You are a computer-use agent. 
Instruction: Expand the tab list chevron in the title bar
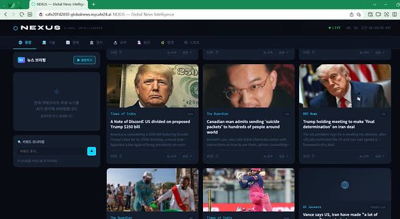374,5
